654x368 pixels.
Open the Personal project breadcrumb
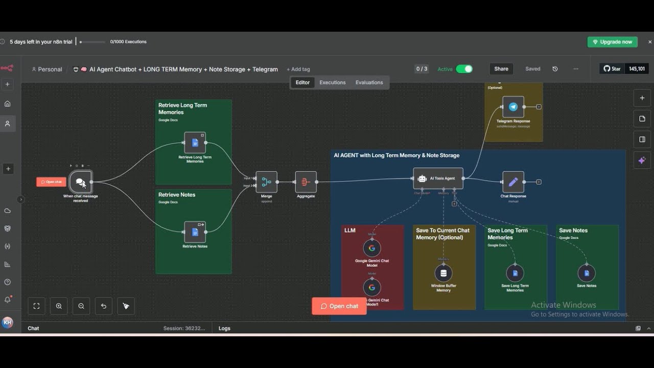[x=46, y=69]
